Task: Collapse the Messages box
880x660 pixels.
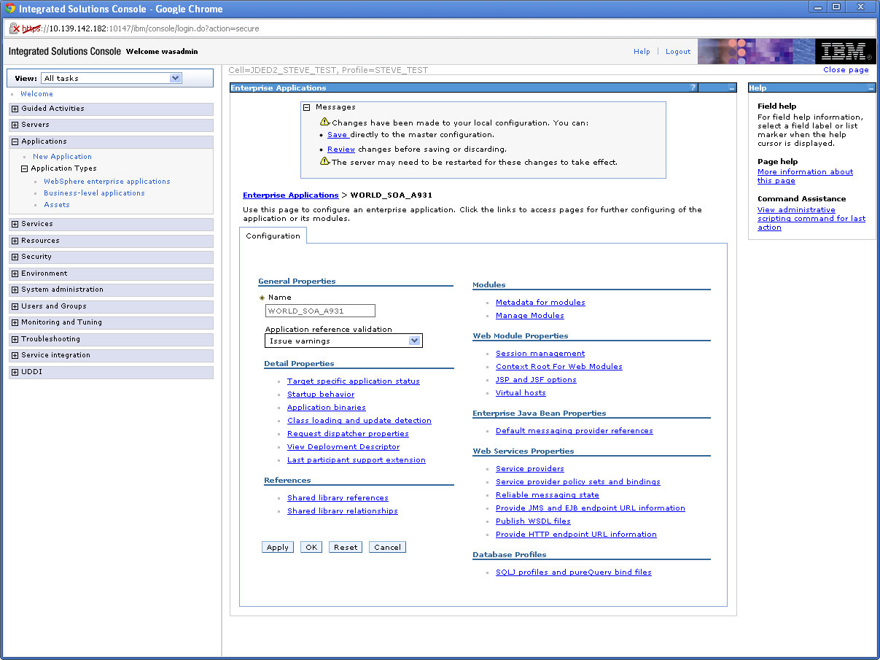Action: click(307, 107)
